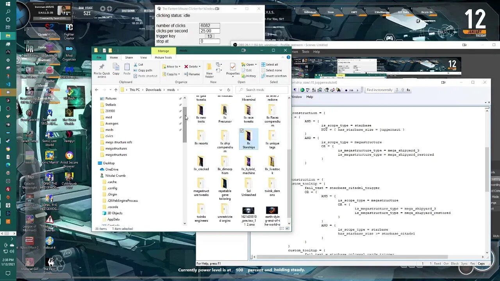The height and width of the screenshot is (281, 500).
Task: Open notification center on taskbar
Action: (x=8, y=273)
